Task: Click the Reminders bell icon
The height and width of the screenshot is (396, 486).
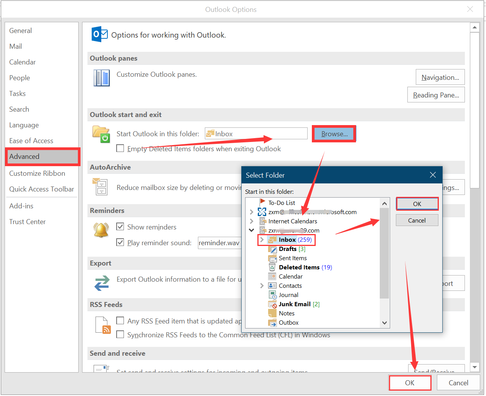Action: 100,230
